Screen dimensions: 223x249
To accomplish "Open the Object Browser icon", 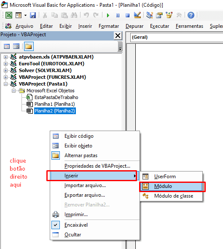I will coord(169,15).
